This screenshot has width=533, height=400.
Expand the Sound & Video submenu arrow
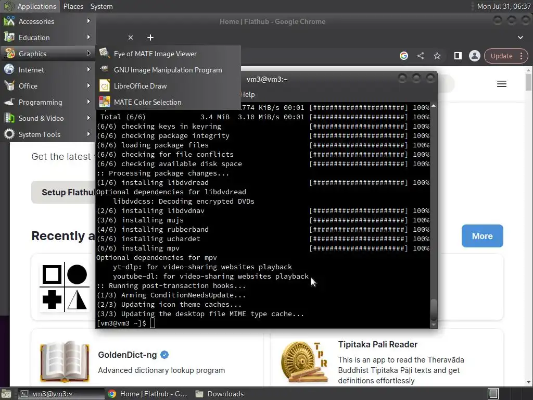coord(88,118)
